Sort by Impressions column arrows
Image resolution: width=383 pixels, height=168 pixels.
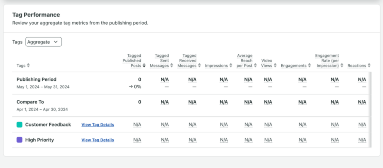click(231, 66)
